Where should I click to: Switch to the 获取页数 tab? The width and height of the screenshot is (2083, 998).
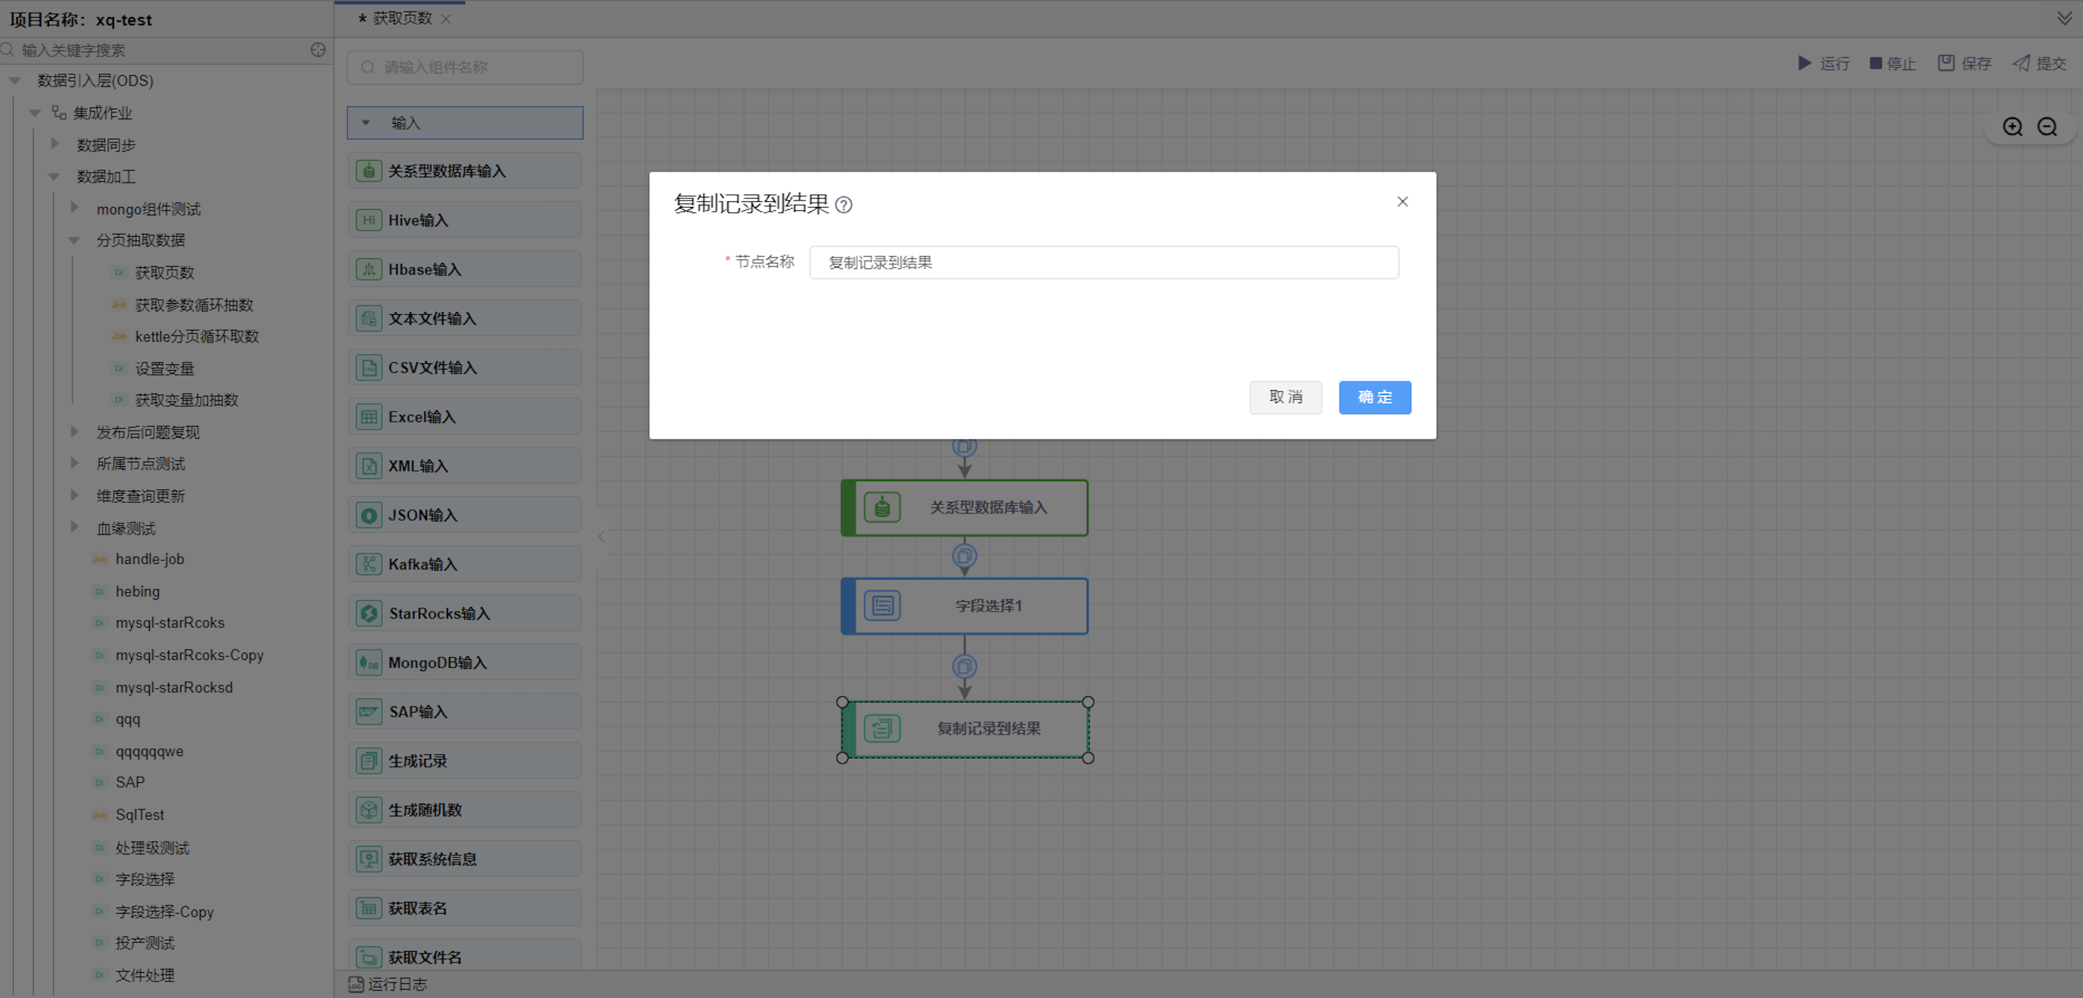click(x=402, y=18)
